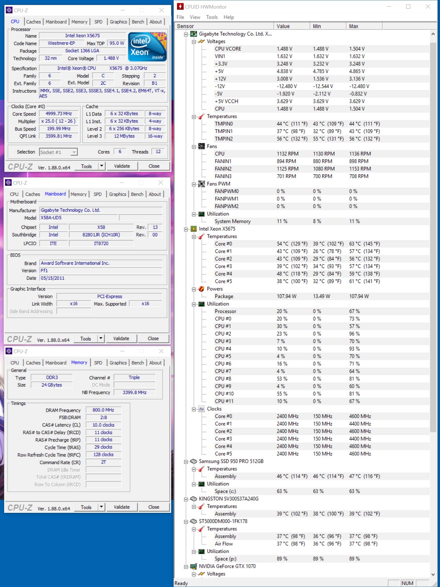Click the ST5000DM000-1FK178 drive icon
Image resolution: width=440 pixels, height=587 pixels.
(x=194, y=521)
